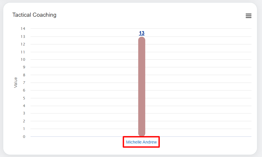
Task: Click the Michelle Andrew link
Action: [x=142, y=142]
